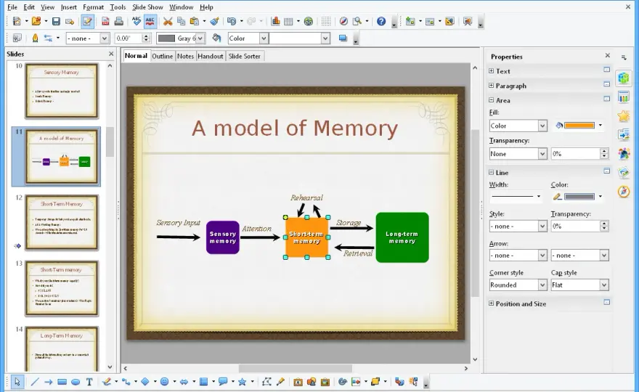The image size is (639, 392).
Task: Click the Cut scissors icon
Action: [x=168, y=21]
